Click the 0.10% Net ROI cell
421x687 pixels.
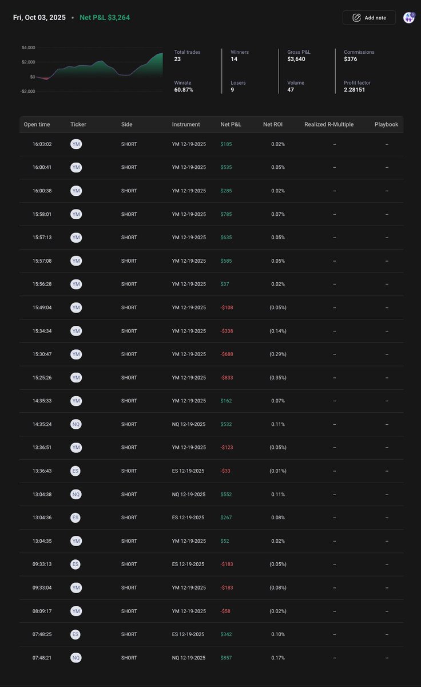tap(278, 634)
